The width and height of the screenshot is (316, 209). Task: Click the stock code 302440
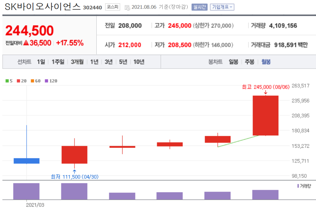point(92,8)
